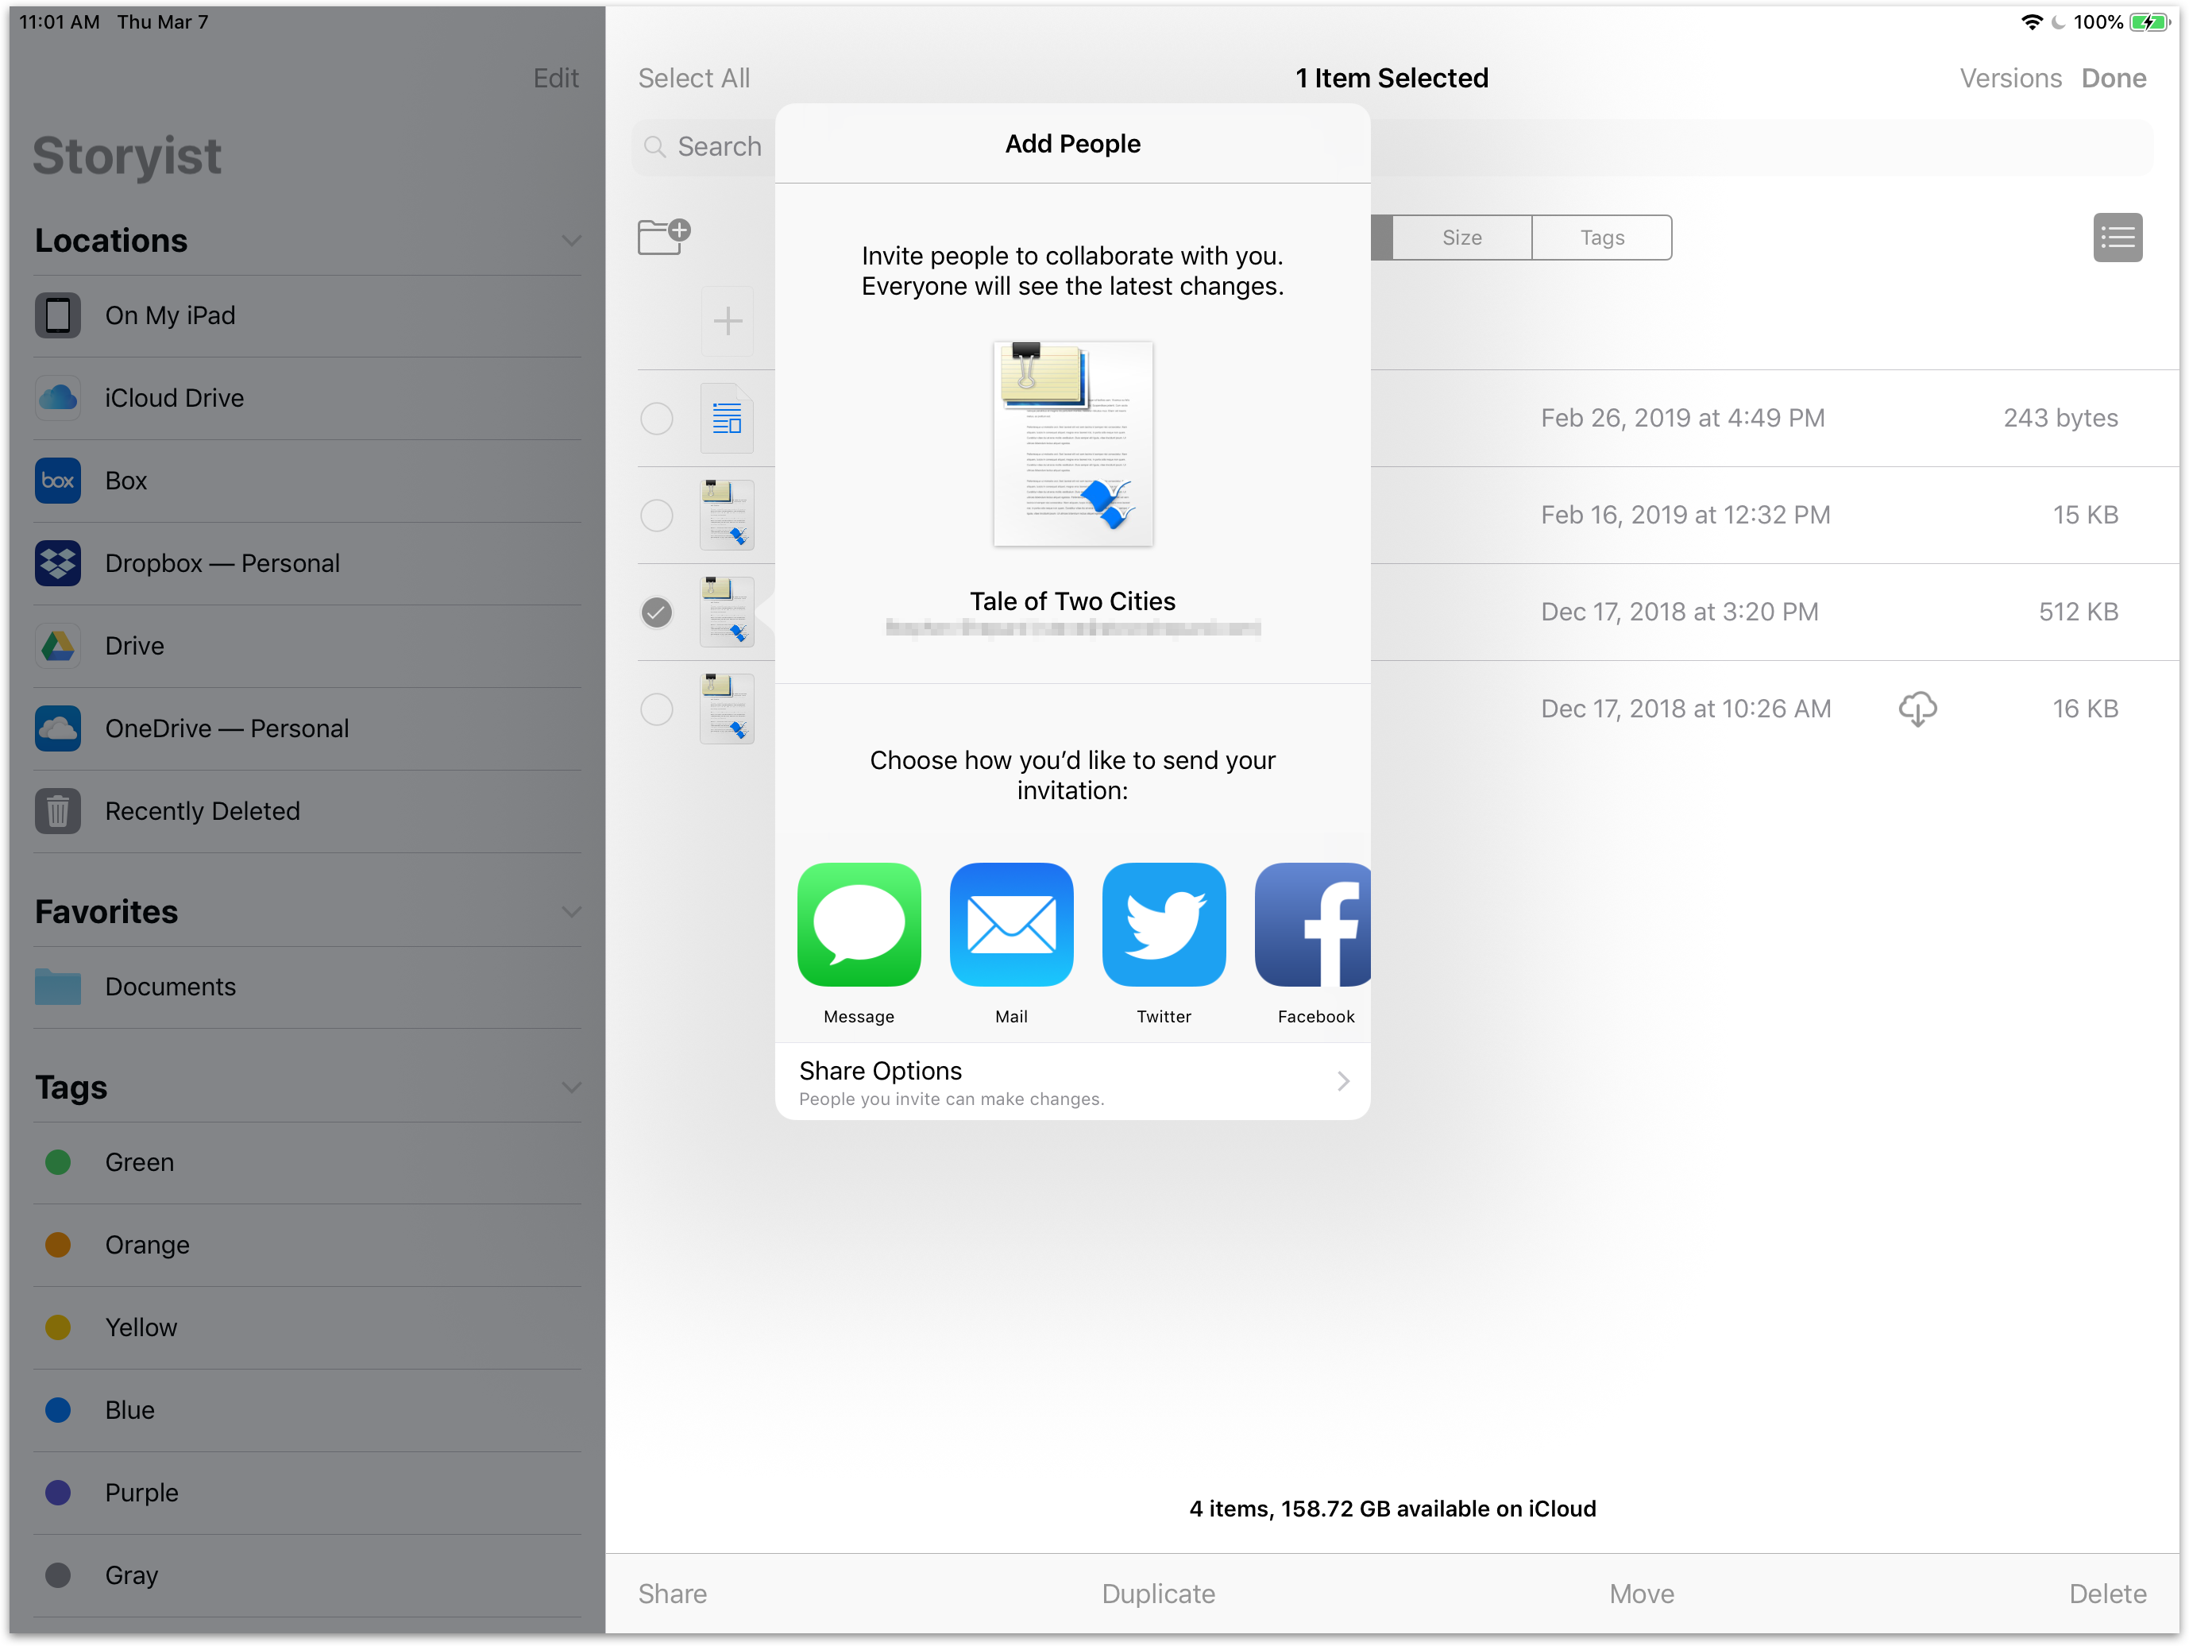The image size is (2189, 1646).
Task: Click the 243 bytes size value
Action: pyautogui.click(x=2060, y=419)
